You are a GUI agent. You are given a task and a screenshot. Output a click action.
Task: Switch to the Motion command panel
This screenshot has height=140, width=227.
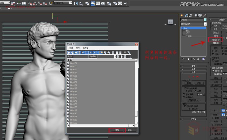(x=196, y=15)
